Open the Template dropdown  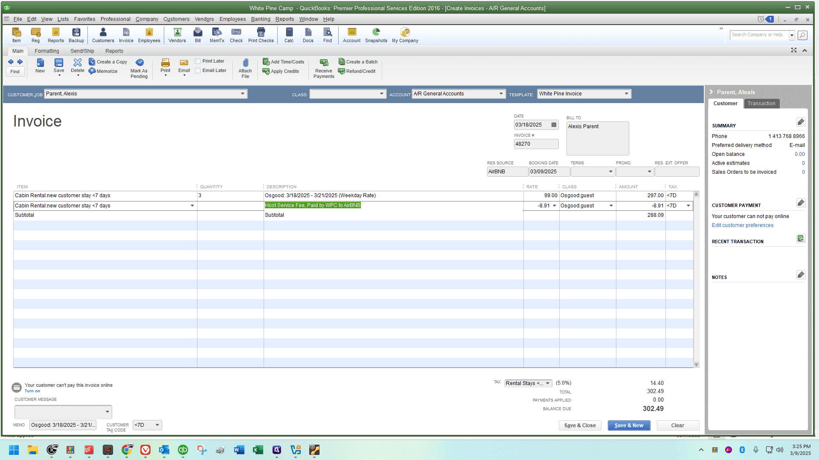point(626,94)
